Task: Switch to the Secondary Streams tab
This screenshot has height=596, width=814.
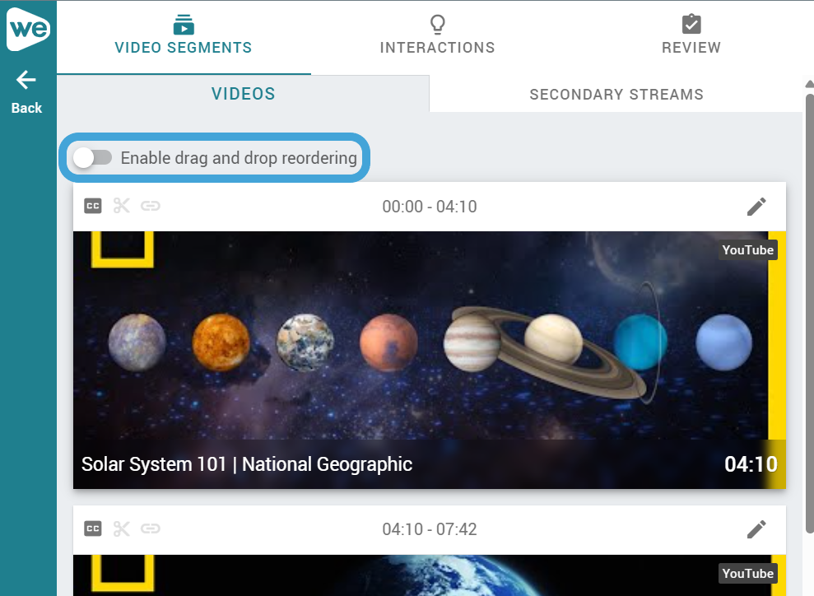Action: click(x=616, y=95)
